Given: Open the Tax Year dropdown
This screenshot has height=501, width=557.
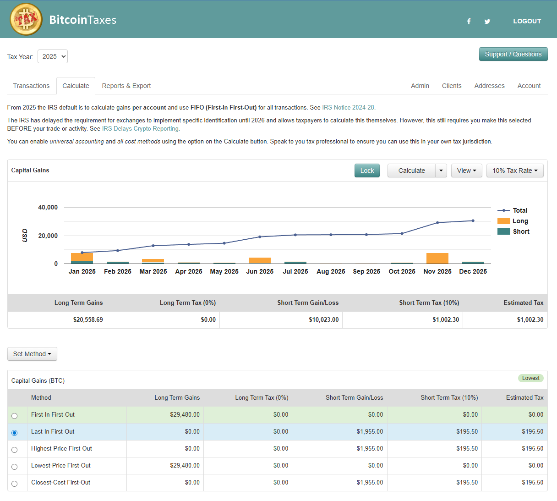Looking at the screenshot, I should click(52, 56).
